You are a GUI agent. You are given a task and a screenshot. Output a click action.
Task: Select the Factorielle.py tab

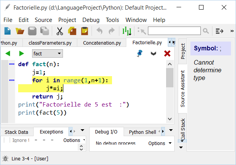147,43
